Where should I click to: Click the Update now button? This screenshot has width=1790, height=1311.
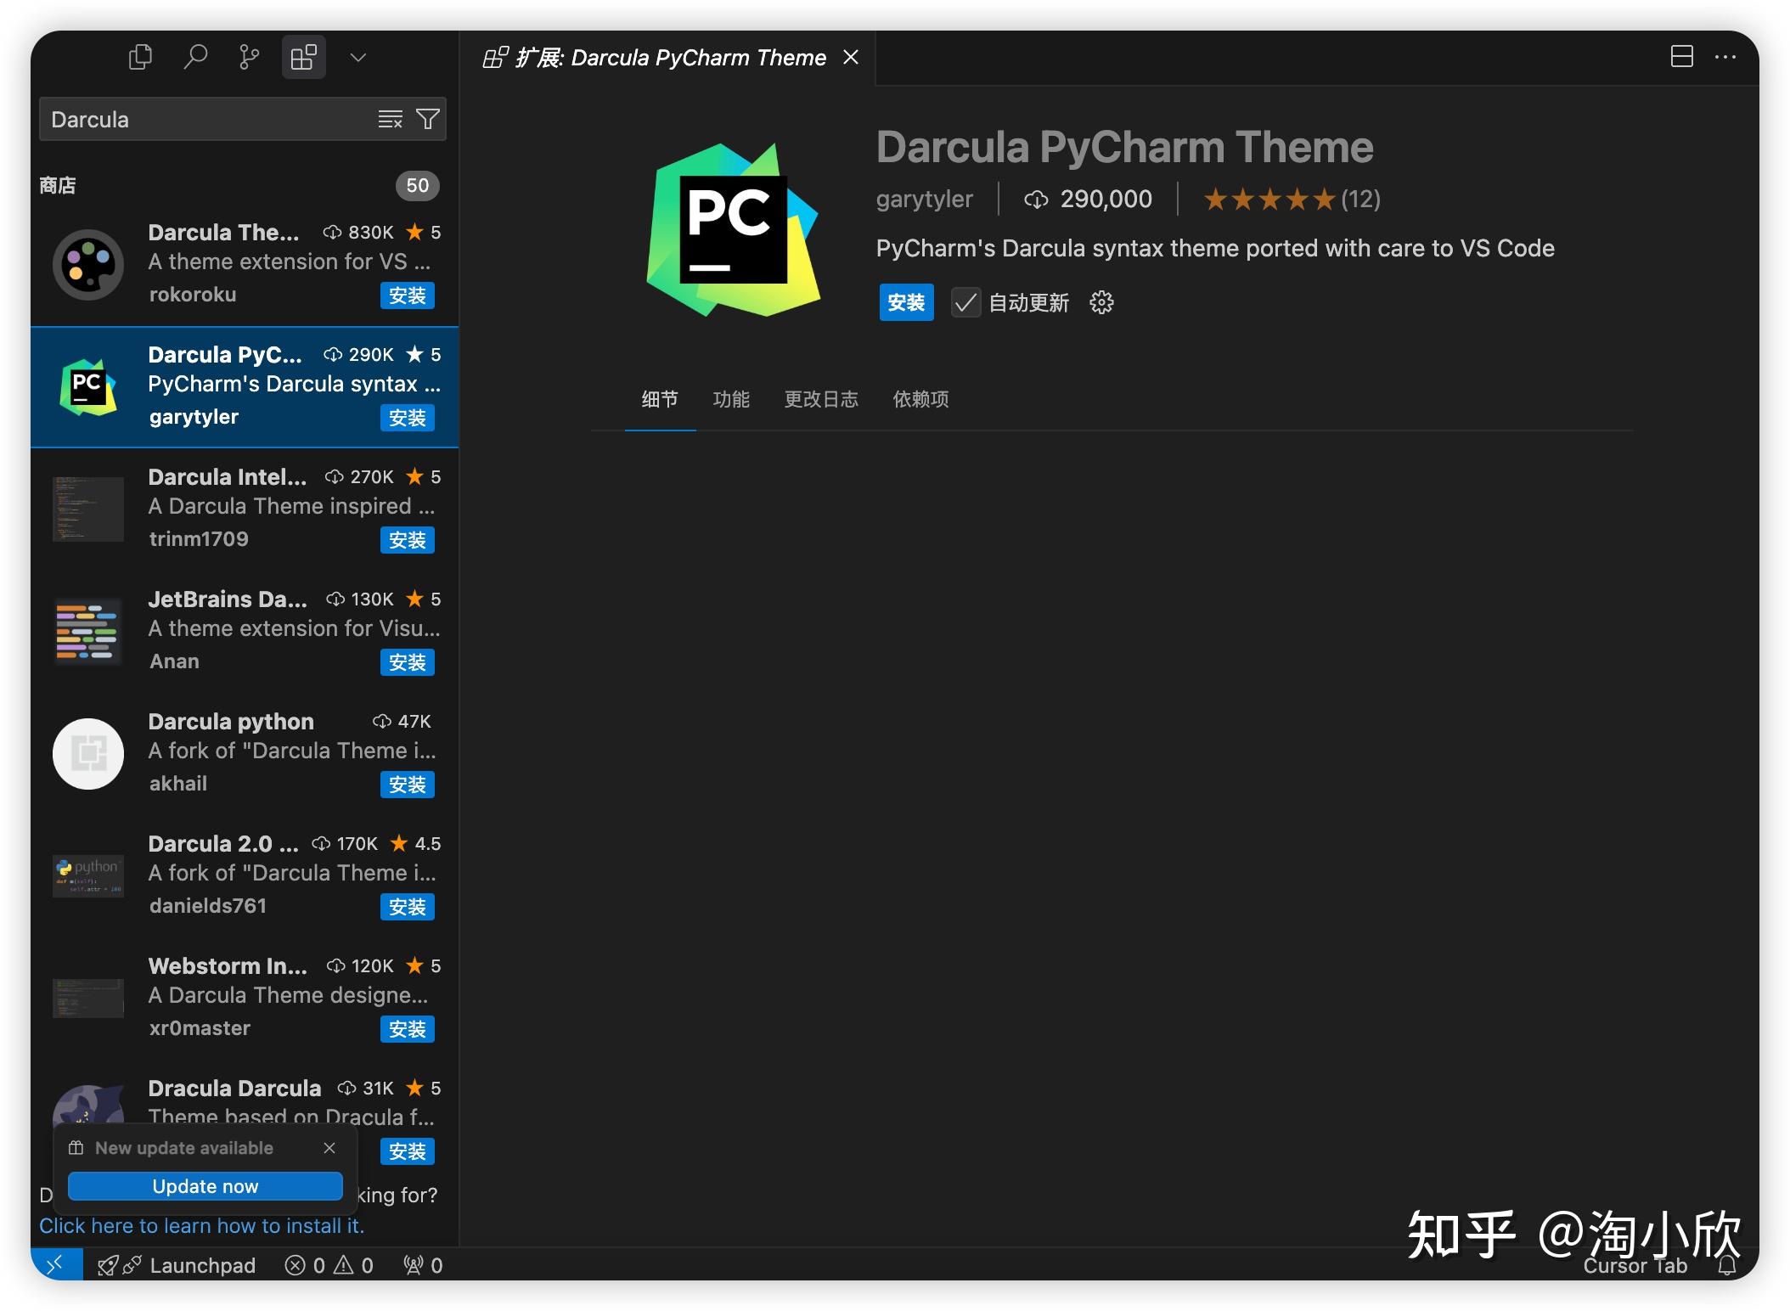(204, 1185)
